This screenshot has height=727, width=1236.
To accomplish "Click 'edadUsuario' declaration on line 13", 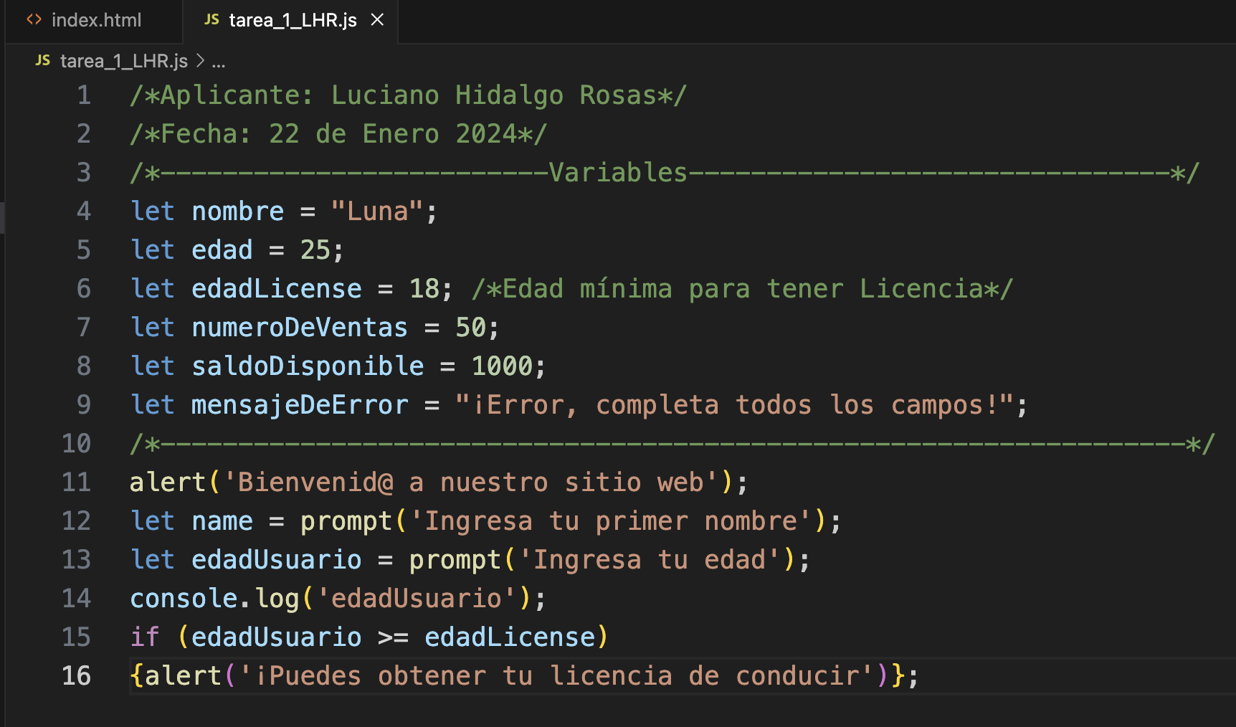I will 277,560.
